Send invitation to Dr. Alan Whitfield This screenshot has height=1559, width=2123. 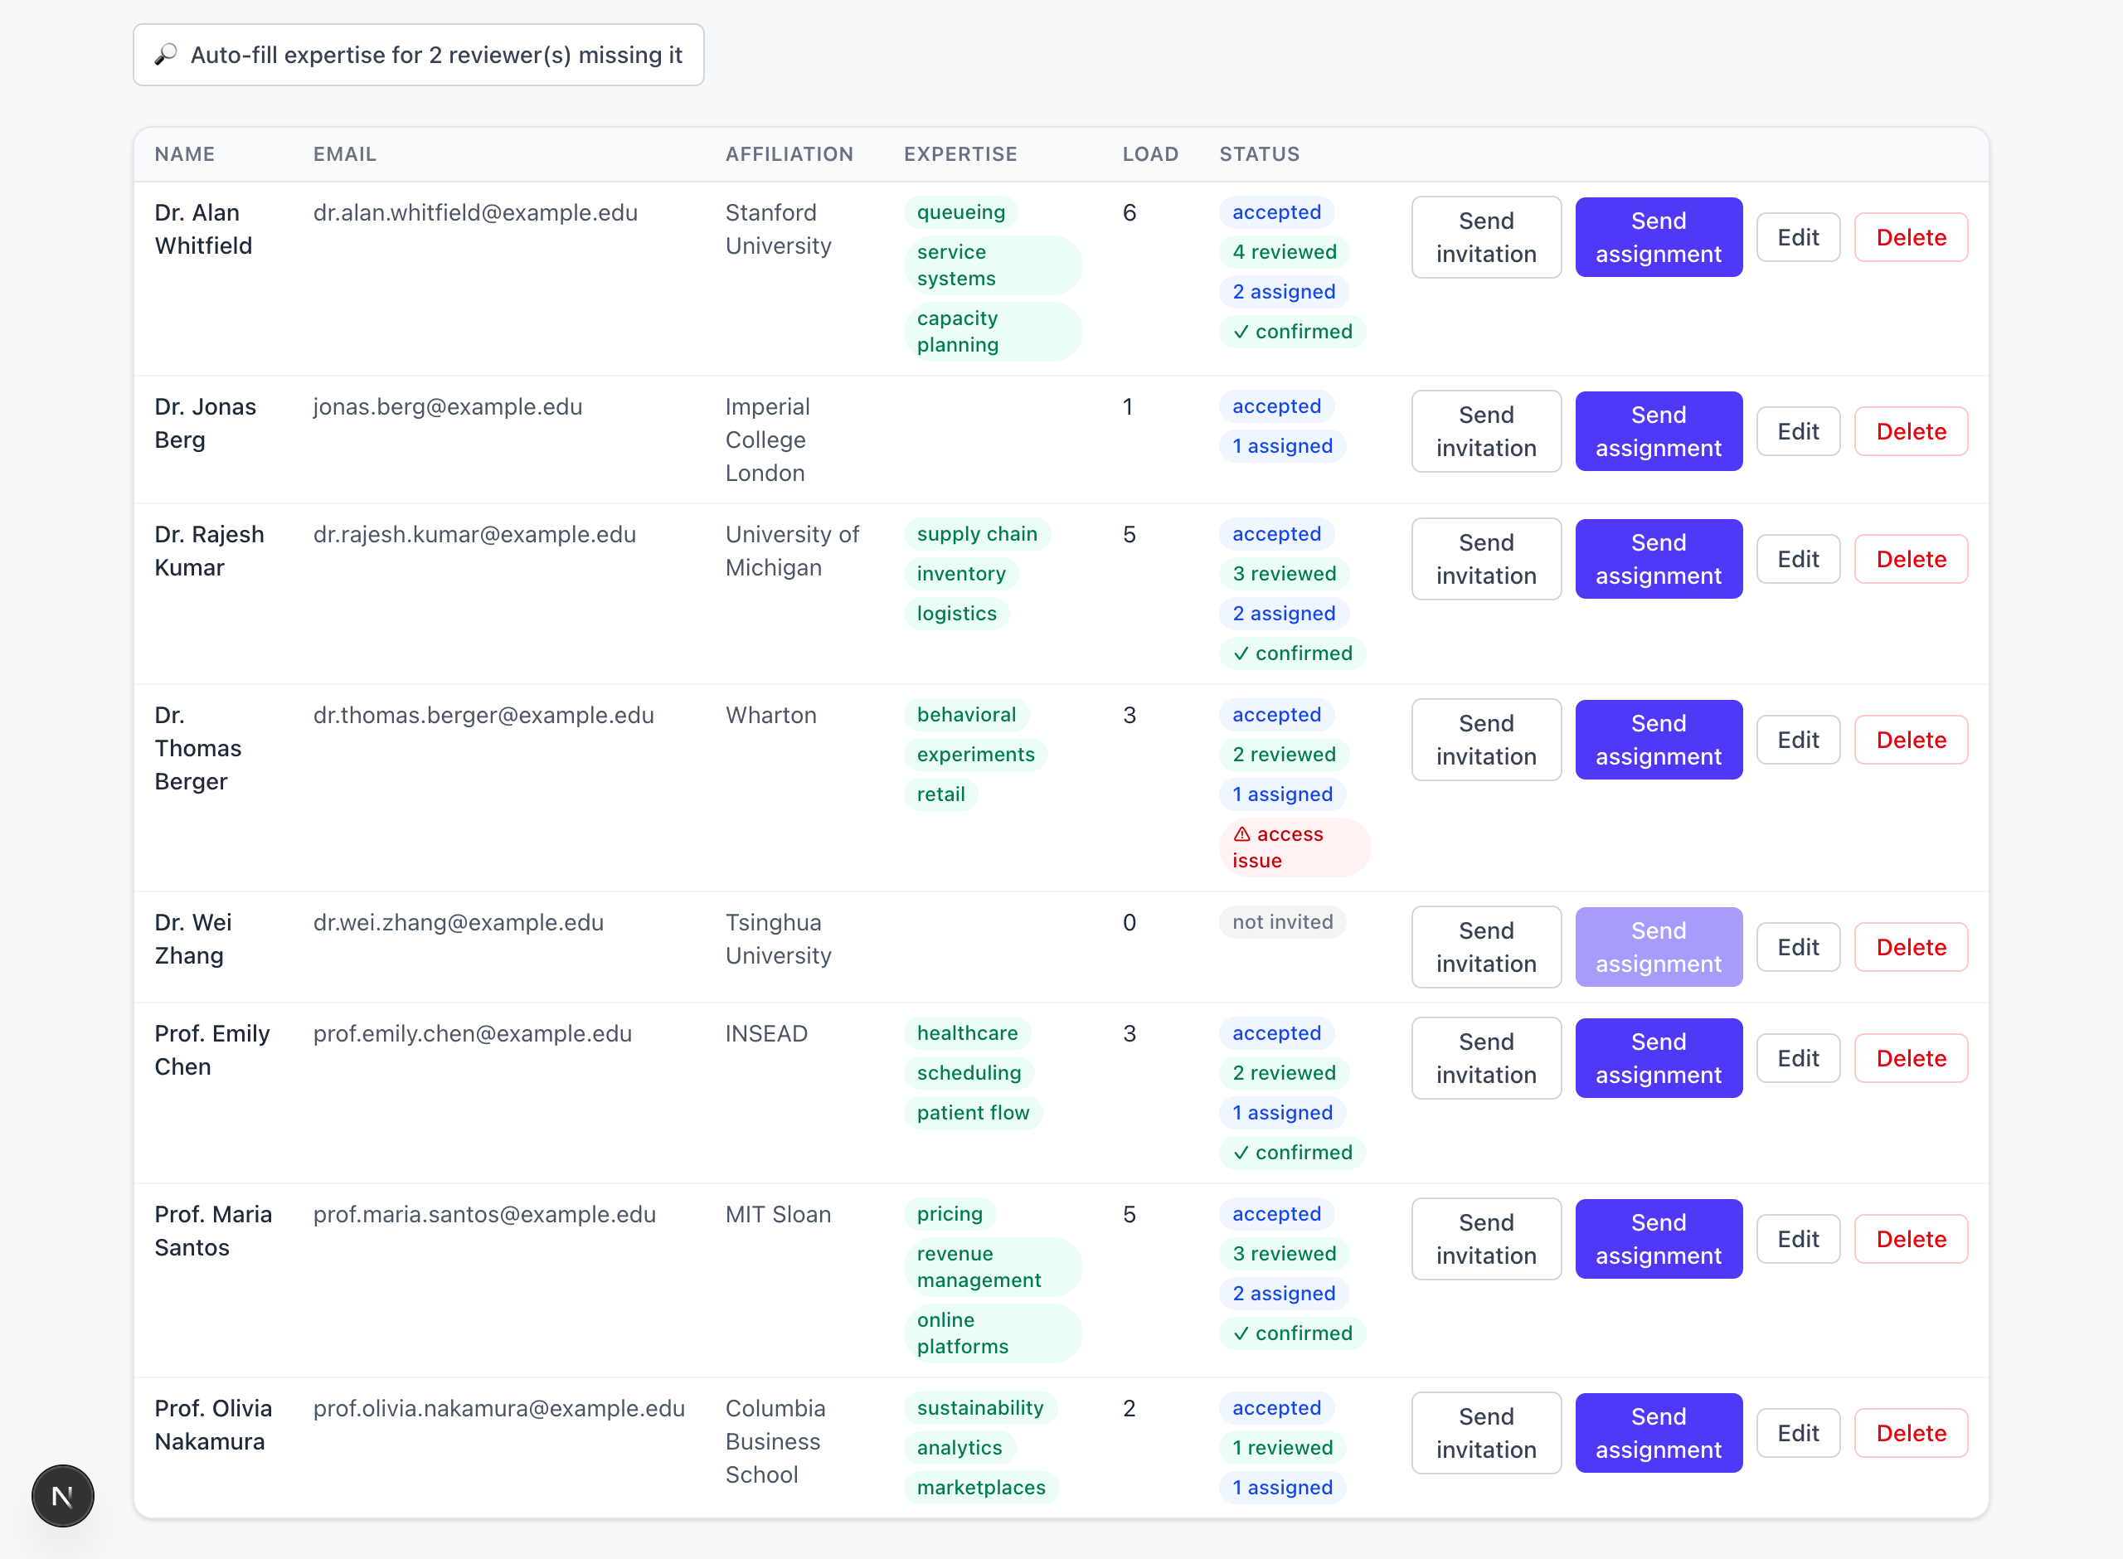pos(1485,237)
